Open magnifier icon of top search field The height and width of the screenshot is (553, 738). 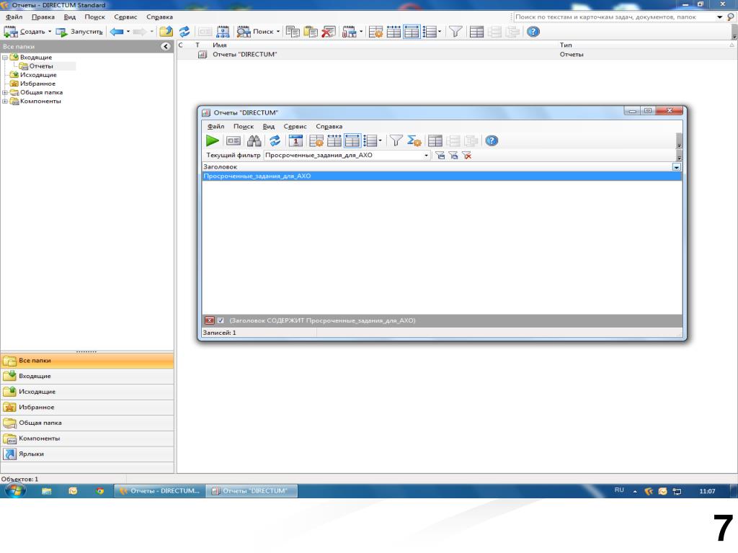731,17
